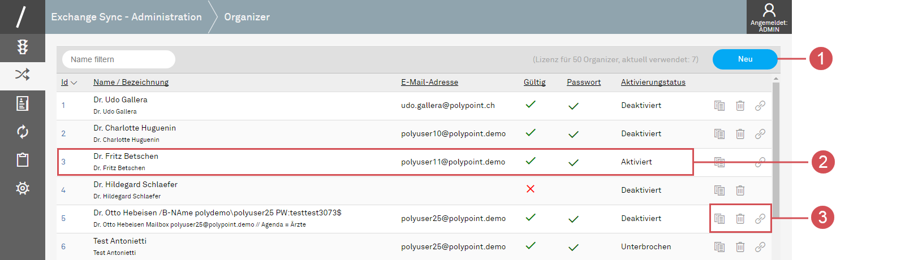Click link icon for Test Antonietti
Screen dimensions: 905x260
[x=760, y=247]
